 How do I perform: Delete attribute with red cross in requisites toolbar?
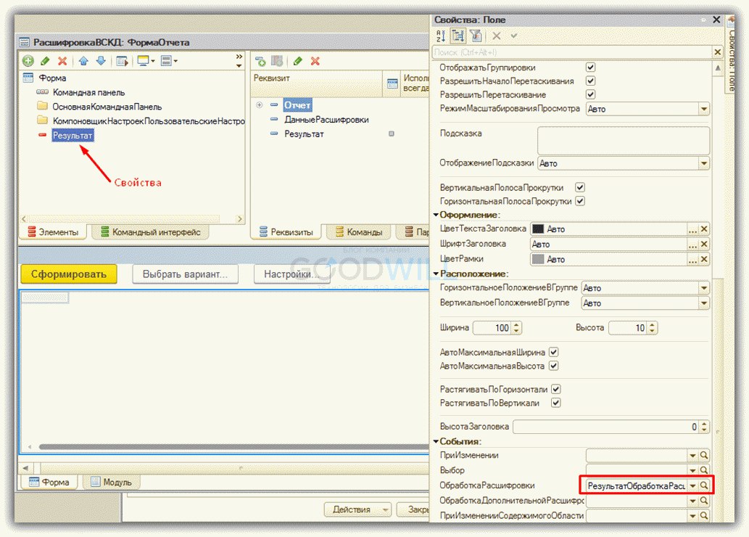point(315,61)
